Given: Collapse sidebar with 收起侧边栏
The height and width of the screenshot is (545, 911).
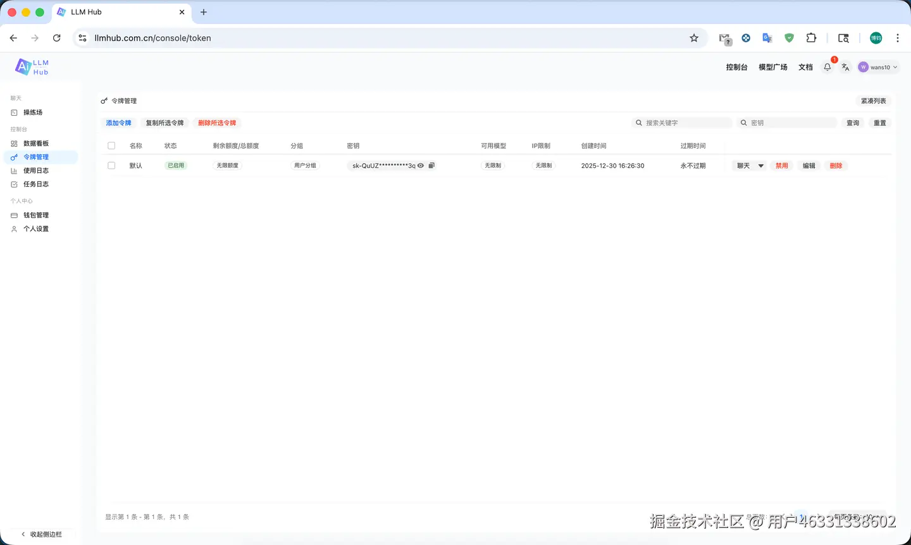Looking at the screenshot, I should point(41,534).
